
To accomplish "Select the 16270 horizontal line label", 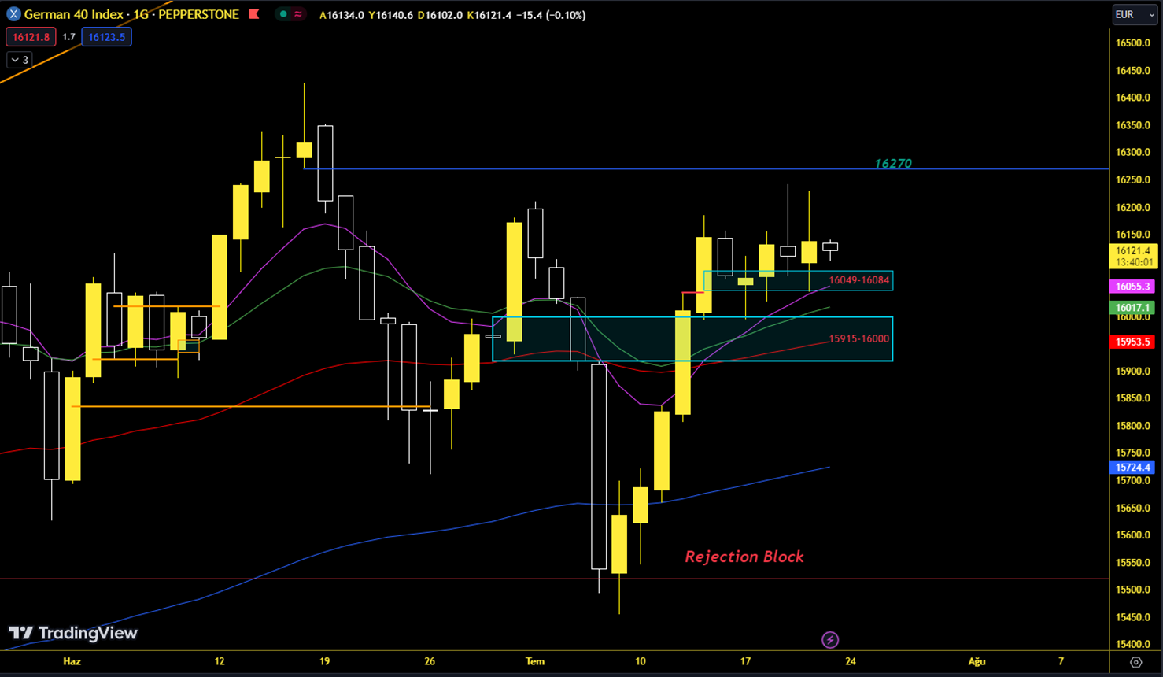I will (893, 164).
